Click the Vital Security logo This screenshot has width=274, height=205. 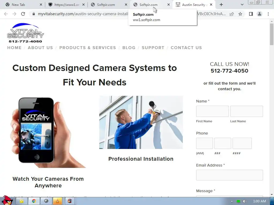pos(25,33)
